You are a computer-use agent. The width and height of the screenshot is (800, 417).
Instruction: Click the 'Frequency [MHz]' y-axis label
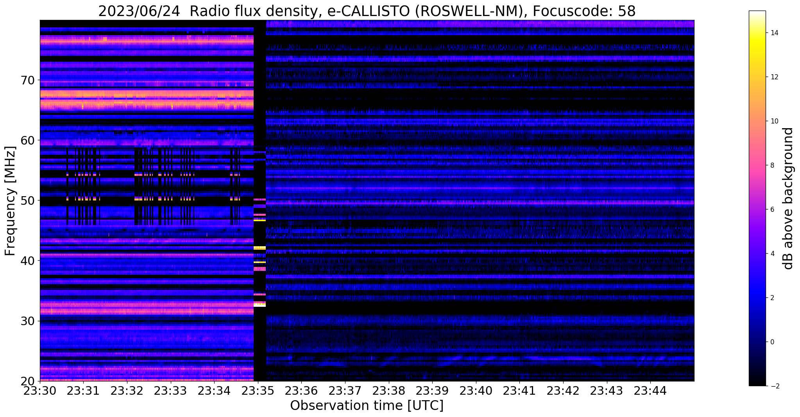click(x=10, y=201)
